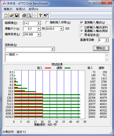Click the read value 46589 in 64.0 row
This screenshot has width=114, height=136.
(x=103, y=94)
